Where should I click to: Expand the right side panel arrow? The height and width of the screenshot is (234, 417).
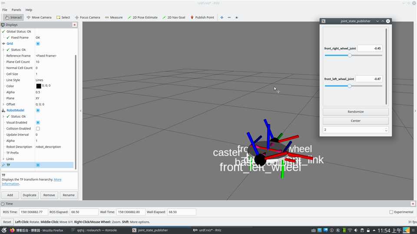tap(415, 110)
